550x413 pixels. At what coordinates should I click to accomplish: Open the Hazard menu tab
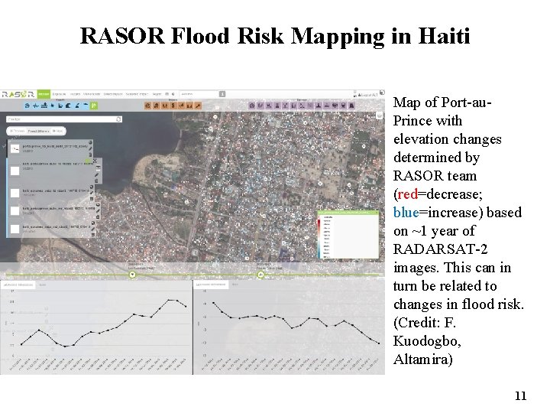[75, 94]
